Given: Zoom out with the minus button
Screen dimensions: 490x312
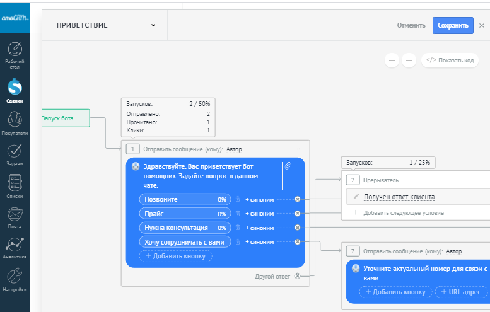Looking at the screenshot, I should point(409,60).
